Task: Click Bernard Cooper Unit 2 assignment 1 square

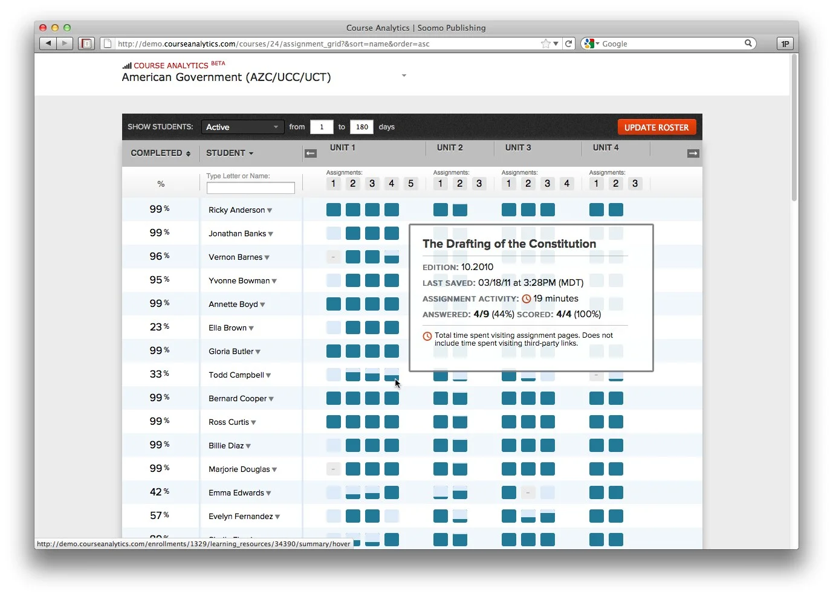Action: pyautogui.click(x=441, y=398)
